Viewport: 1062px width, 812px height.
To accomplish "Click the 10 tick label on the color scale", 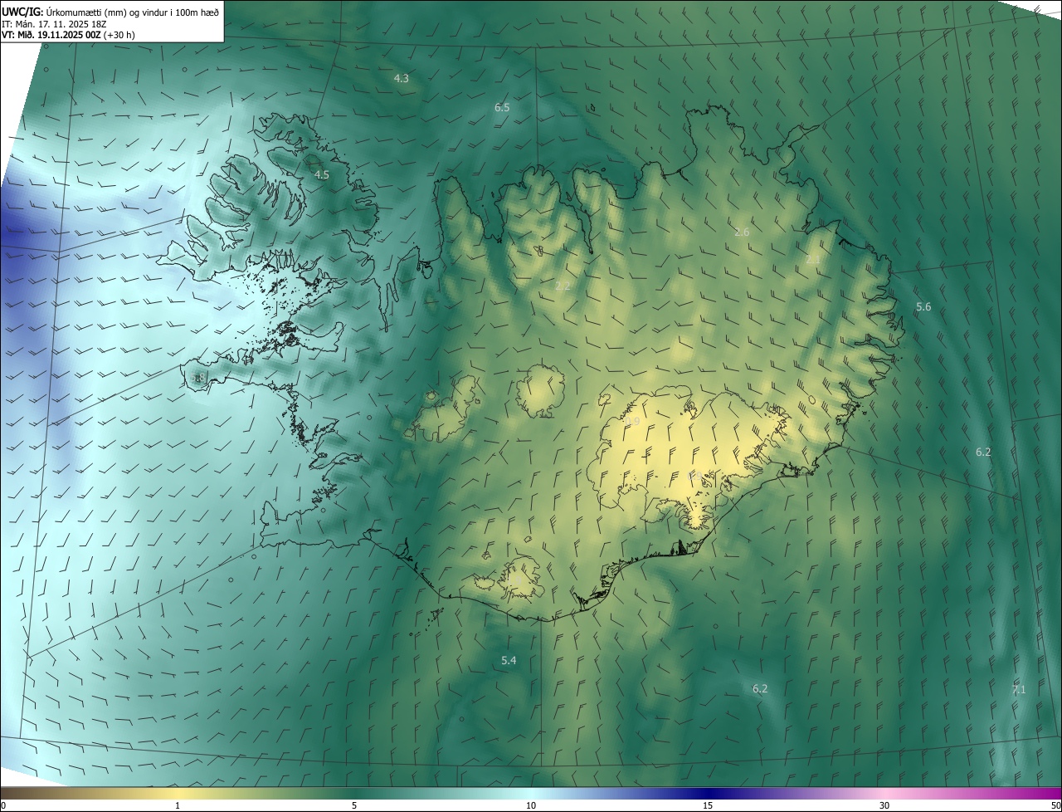I will [x=531, y=805].
